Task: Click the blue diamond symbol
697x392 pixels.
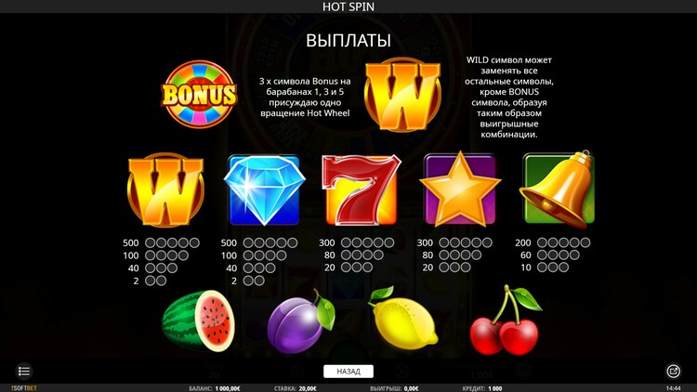Action: pos(265,189)
